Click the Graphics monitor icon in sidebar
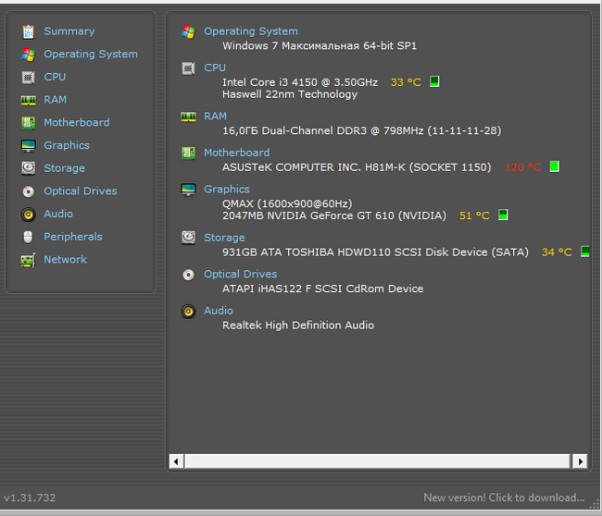602x516 pixels. [x=28, y=146]
